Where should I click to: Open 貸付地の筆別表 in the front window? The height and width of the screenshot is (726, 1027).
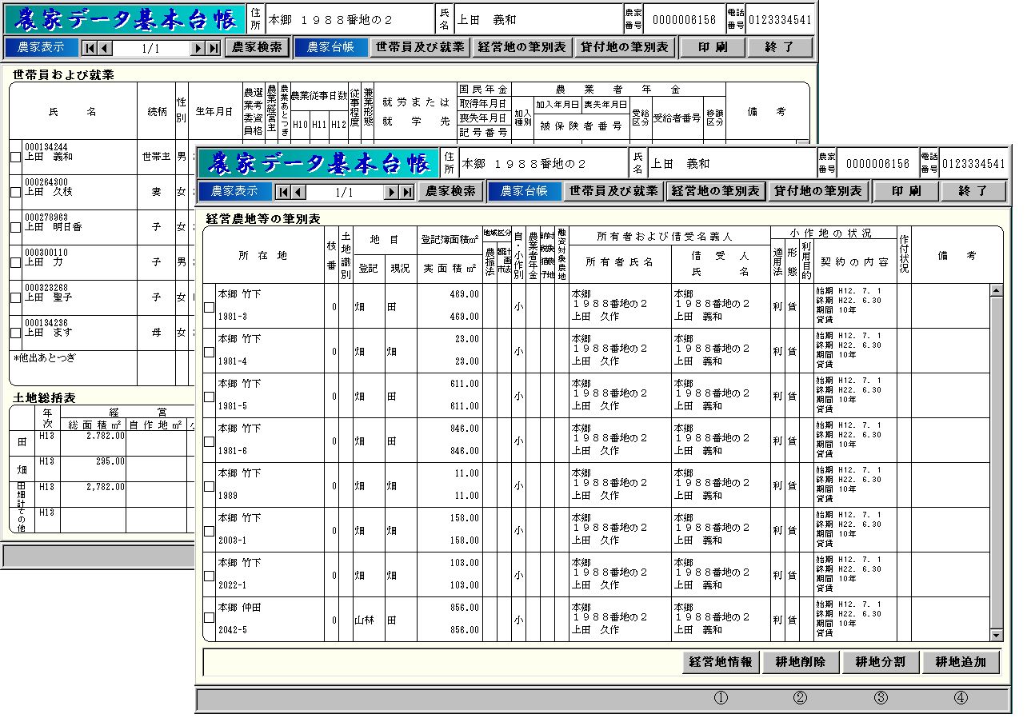[x=818, y=191]
